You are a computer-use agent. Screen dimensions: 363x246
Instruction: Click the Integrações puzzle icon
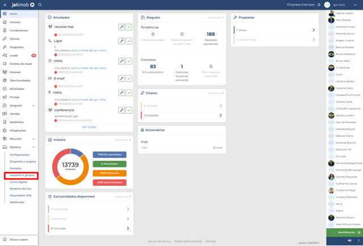(x=5, y=131)
